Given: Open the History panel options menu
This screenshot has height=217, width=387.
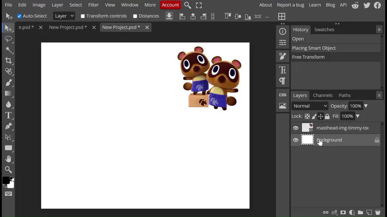Looking at the screenshot, I should point(379,30).
